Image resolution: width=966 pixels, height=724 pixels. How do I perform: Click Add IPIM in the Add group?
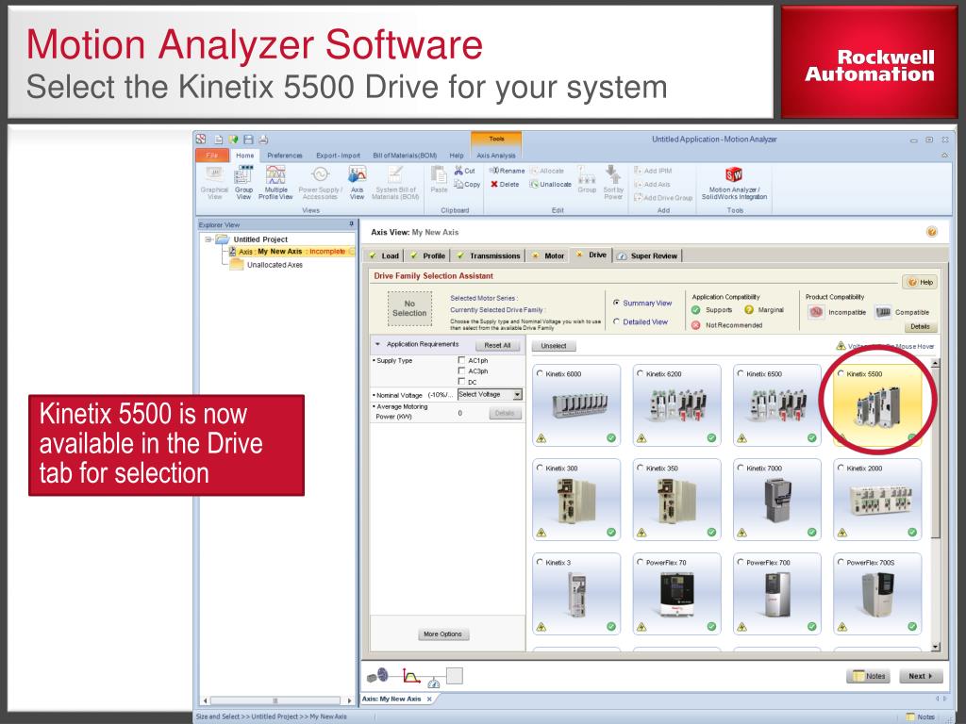click(653, 171)
